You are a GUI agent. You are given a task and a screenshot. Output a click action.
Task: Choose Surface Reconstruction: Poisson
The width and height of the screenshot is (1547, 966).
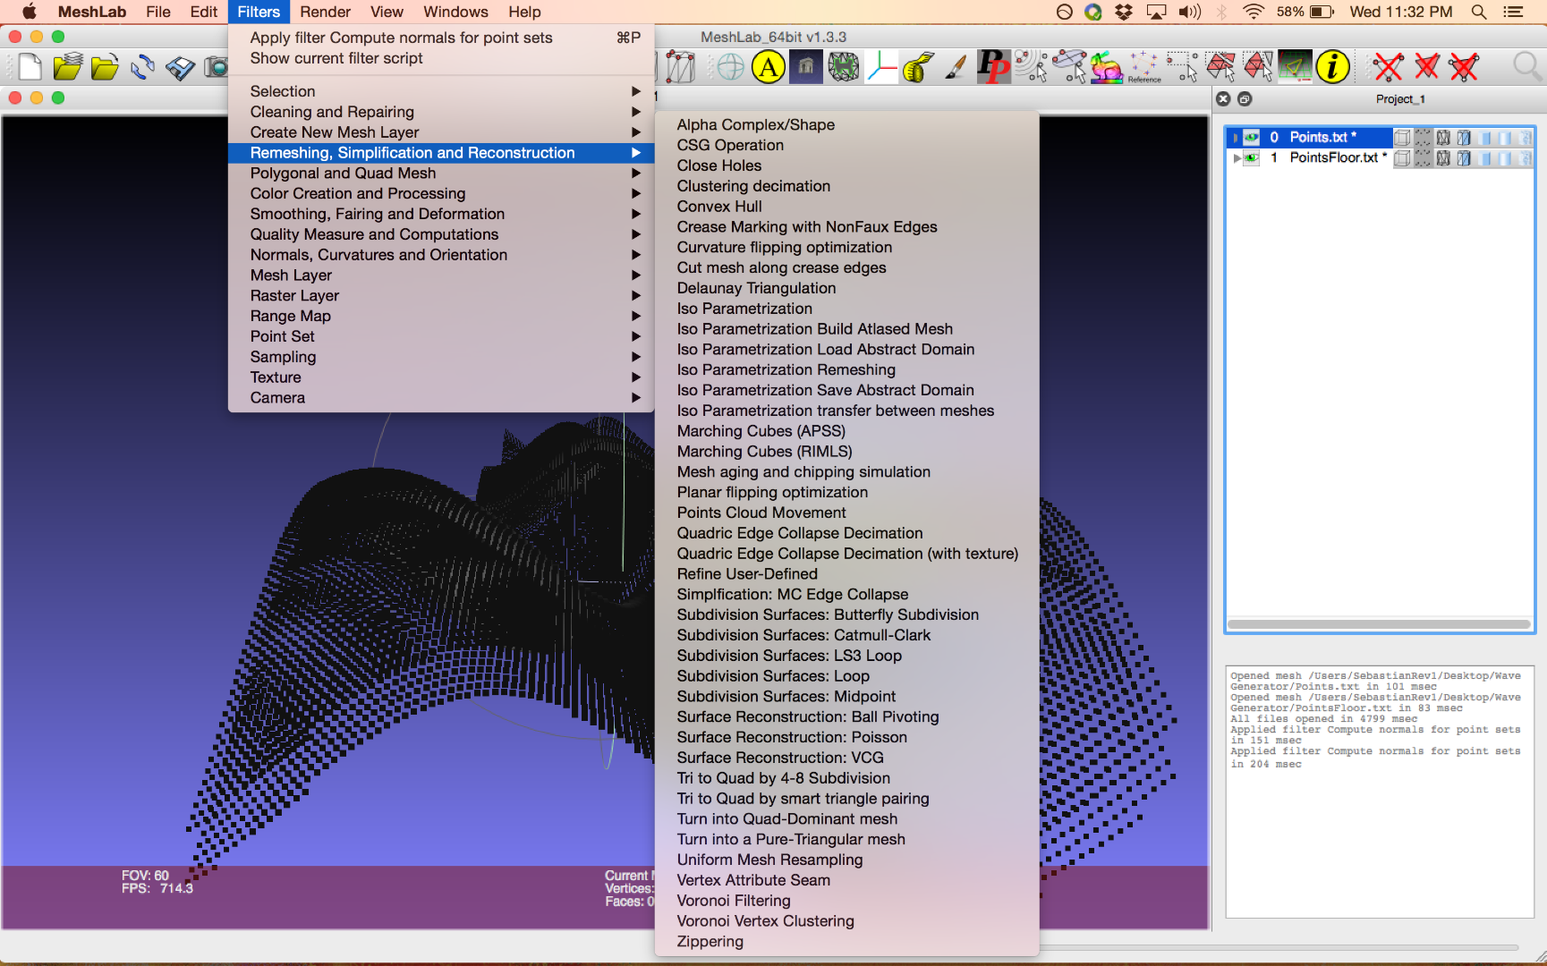[x=791, y=737]
